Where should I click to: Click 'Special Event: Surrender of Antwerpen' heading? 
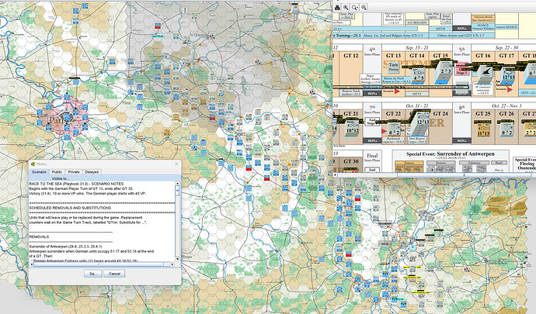[451, 154]
